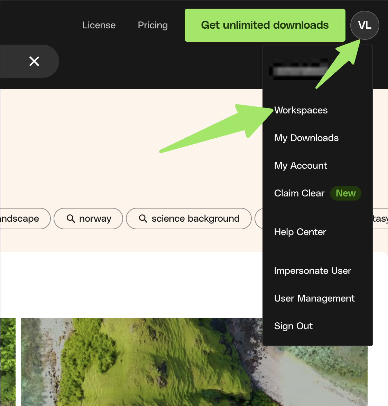Open the Pricing page
Image resolution: width=388 pixels, height=406 pixels.
(x=153, y=25)
